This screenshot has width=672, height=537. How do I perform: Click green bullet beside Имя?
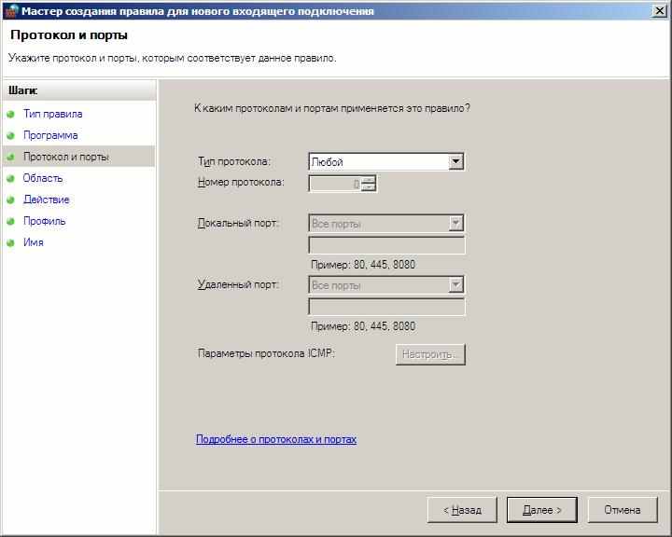pyautogui.click(x=10, y=242)
